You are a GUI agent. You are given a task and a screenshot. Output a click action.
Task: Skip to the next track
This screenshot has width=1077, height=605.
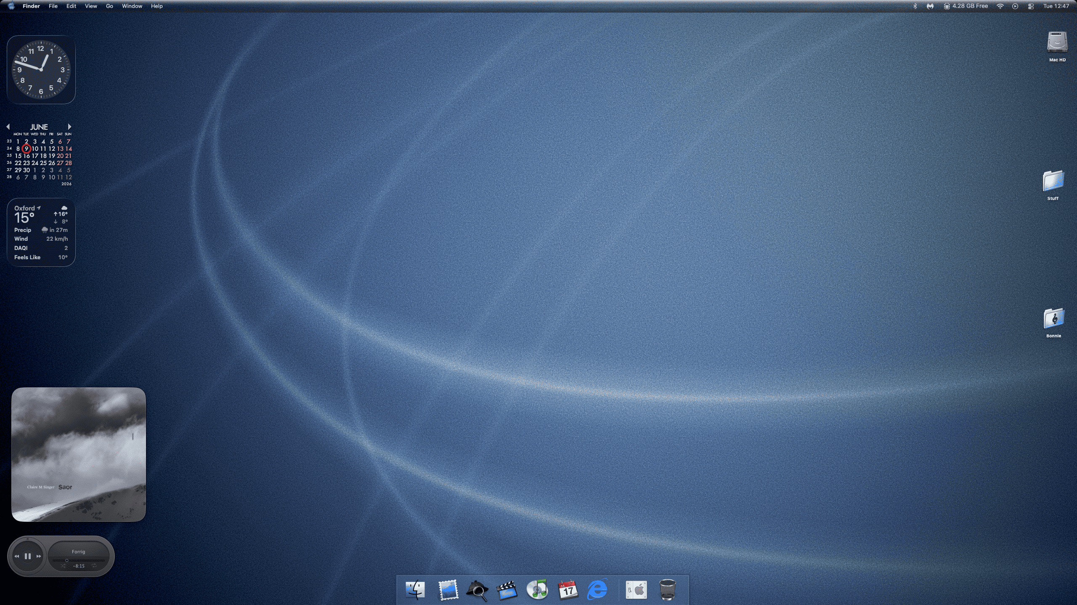39,556
